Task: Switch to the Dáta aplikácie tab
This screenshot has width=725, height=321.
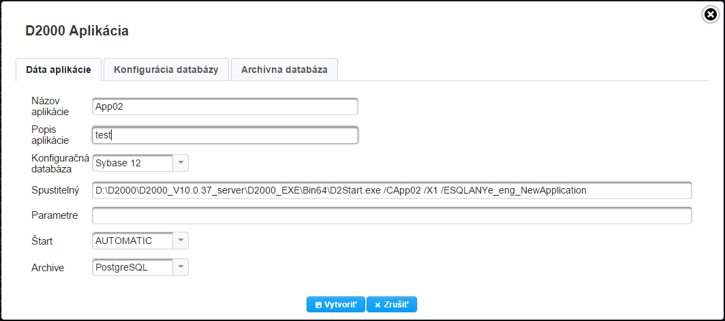Action: pos(59,70)
